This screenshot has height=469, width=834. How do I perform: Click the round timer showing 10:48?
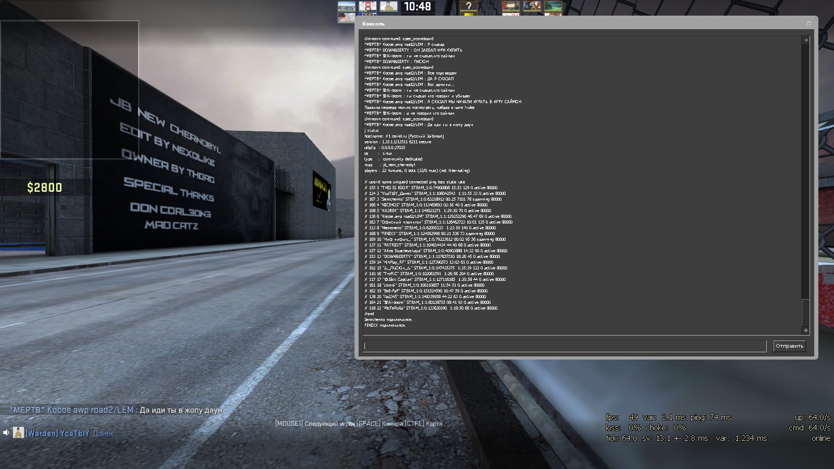pyautogui.click(x=418, y=7)
